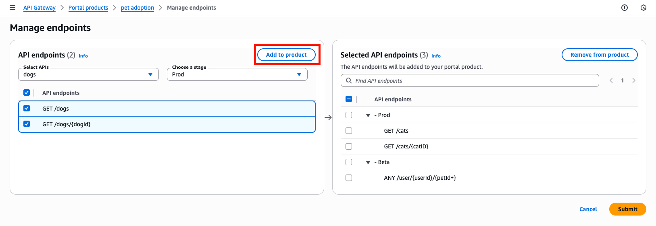Collapse the Beta stage group

368,162
